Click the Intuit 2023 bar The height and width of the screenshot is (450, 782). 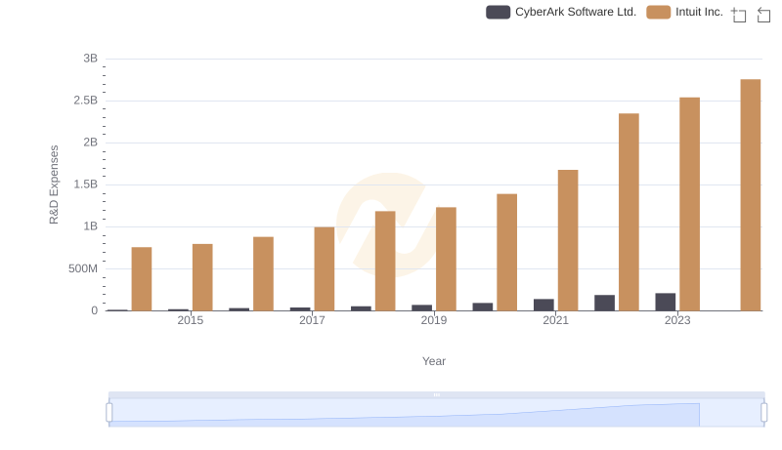[x=690, y=204]
